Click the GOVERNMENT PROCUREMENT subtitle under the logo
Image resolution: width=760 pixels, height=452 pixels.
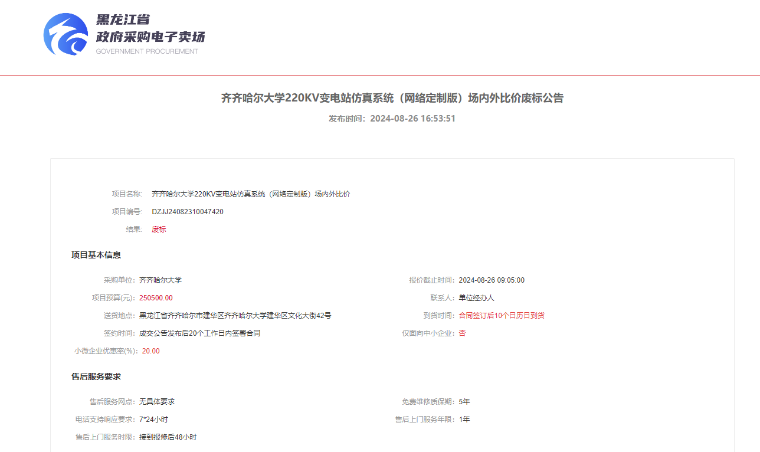pos(147,51)
